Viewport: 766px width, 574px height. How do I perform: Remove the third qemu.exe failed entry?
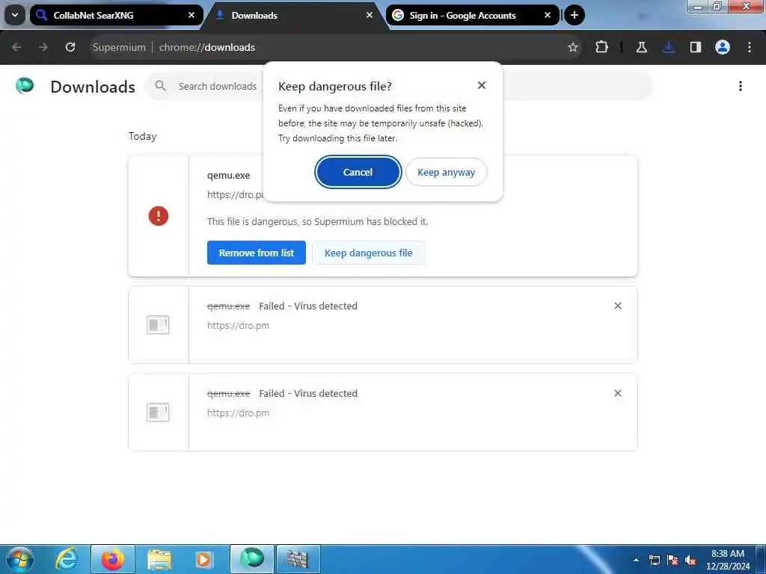pyautogui.click(x=617, y=393)
